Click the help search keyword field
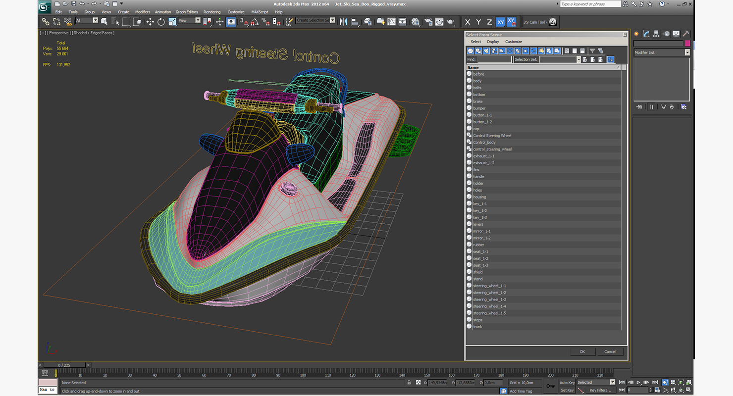Screen dimensions: 733x396 [x=590, y=4]
